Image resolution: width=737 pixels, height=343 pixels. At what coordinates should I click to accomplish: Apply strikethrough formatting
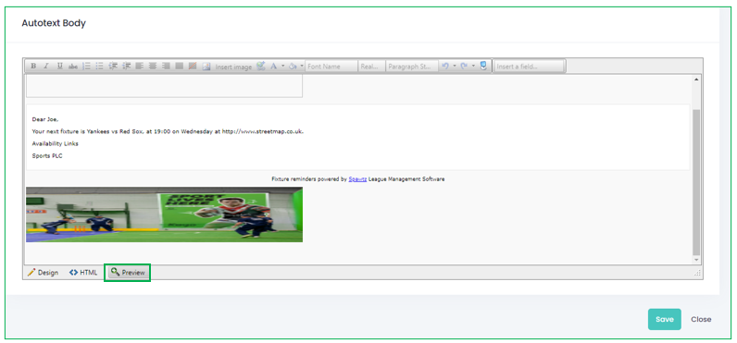pyautogui.click(x=73, y=67)
